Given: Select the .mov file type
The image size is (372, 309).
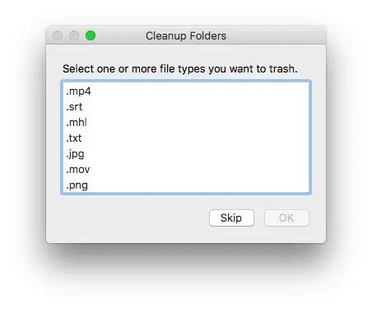Looking at the screenshot, I should (x=186, y=170).
